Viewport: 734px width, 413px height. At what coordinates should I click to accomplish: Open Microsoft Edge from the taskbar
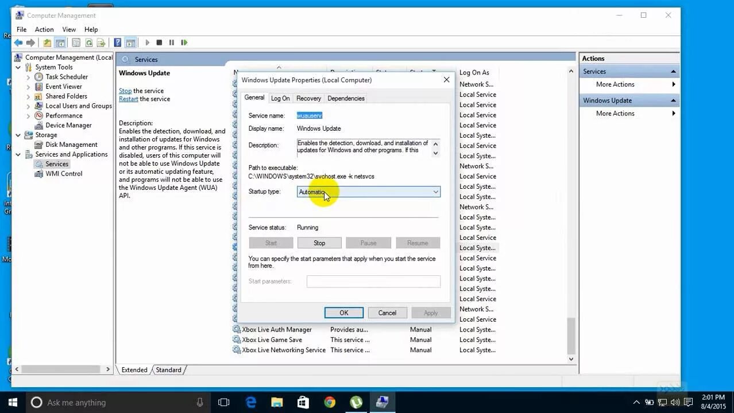251,402
